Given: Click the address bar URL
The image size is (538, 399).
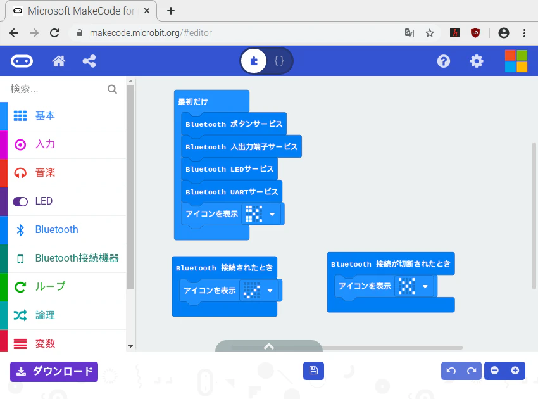Looking at the screenshot, I should coord(151,33).
